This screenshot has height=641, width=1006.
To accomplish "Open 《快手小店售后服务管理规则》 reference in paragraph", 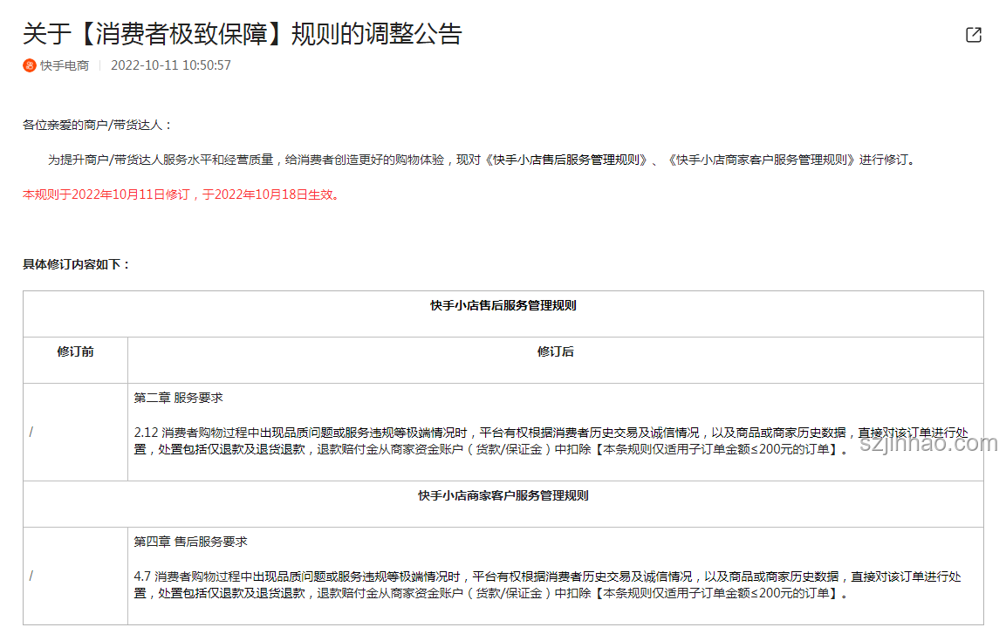I will pos(566,160).
